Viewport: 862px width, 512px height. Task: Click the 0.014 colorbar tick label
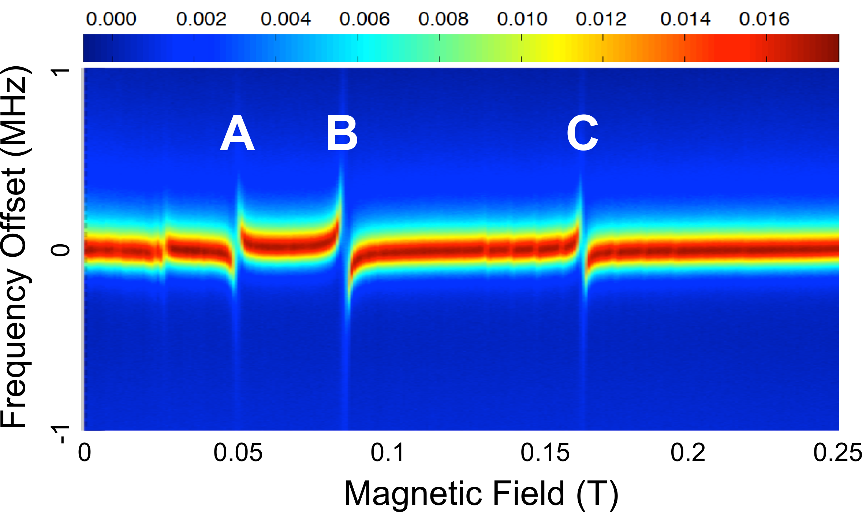click(x=685, y=19)
